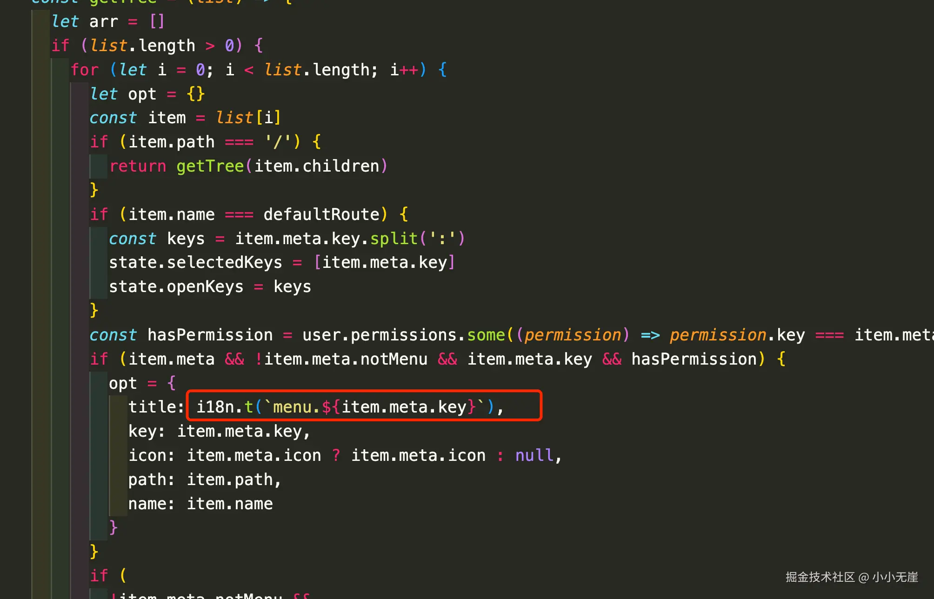Click the null keyword in icon line
Viewport: 934px width, 599px height.
tap(534, 455)
